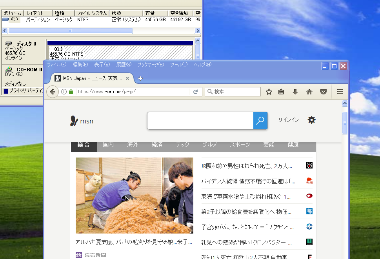Image resolution: width=380 pixels, height=259 pixels.
Task: Bookmark this page with star icon
Action: click(269, 92)
